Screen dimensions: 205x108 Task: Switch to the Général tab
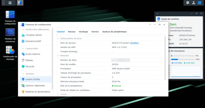click(61, 32)
